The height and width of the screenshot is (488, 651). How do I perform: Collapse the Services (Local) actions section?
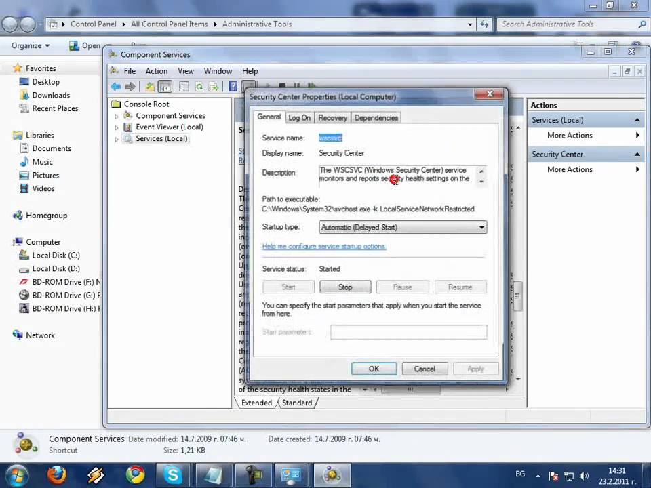pyautogui.click(x=637, y=120)
